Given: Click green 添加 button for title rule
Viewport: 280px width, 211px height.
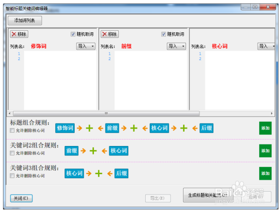Looking at the screenshot, I should point(266,128).
